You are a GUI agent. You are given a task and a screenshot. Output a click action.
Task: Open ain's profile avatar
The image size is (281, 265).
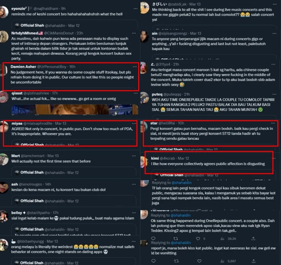[x=145, y=36]
